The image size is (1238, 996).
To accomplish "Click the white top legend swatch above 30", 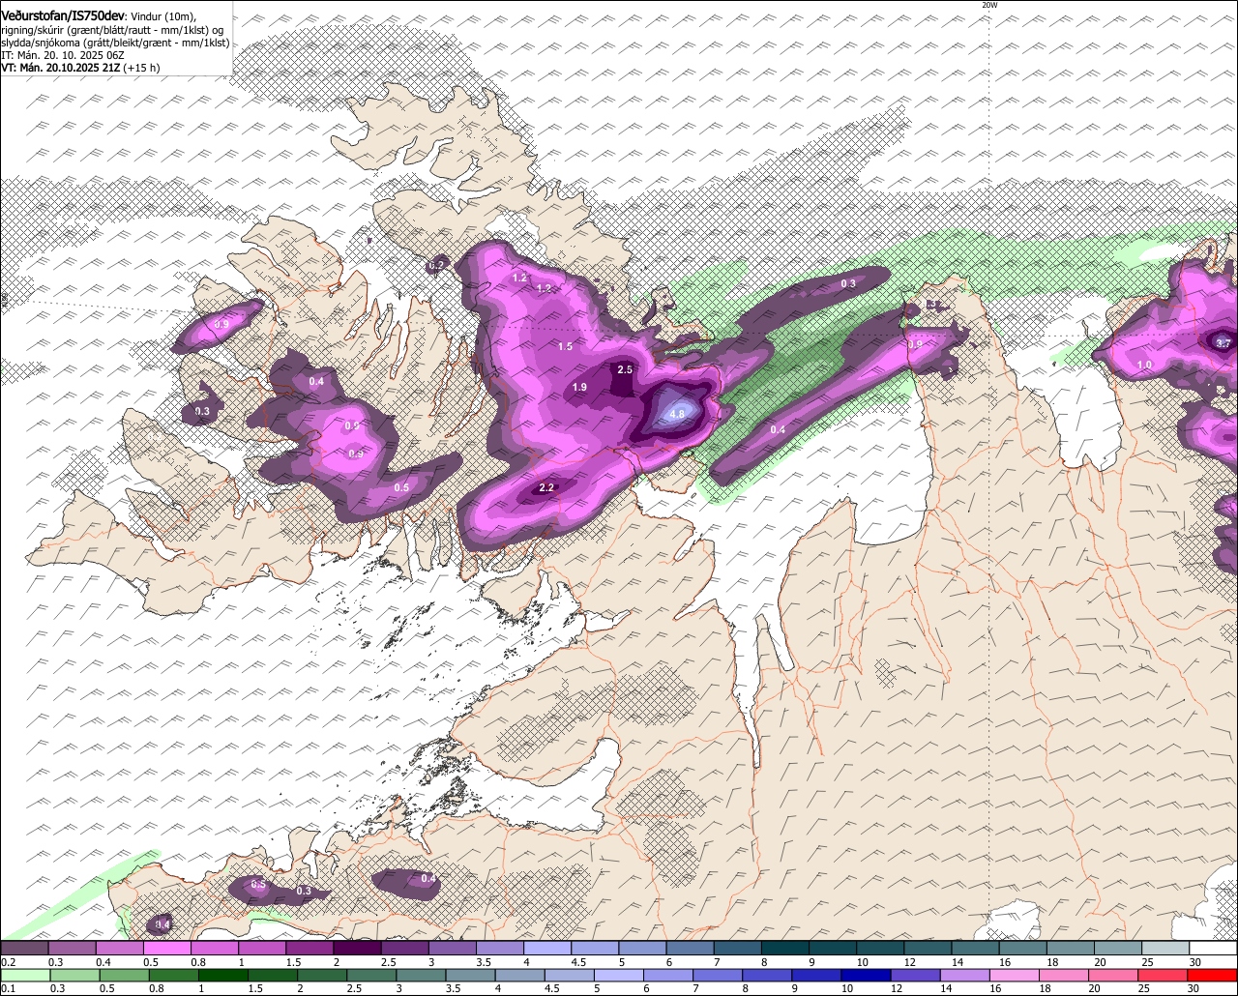I will [x=1214, y=948].
